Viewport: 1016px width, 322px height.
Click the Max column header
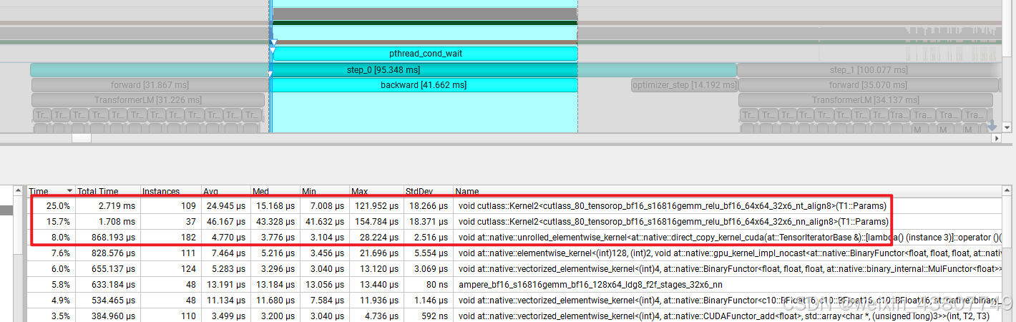[x=376, y=191]
